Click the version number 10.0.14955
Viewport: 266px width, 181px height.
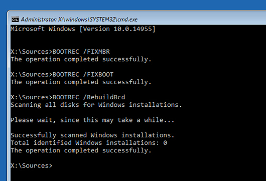pyautogui.click(x=133, y=29)
